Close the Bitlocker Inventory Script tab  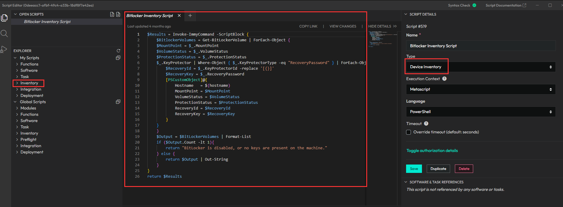(x=179, y=16)
